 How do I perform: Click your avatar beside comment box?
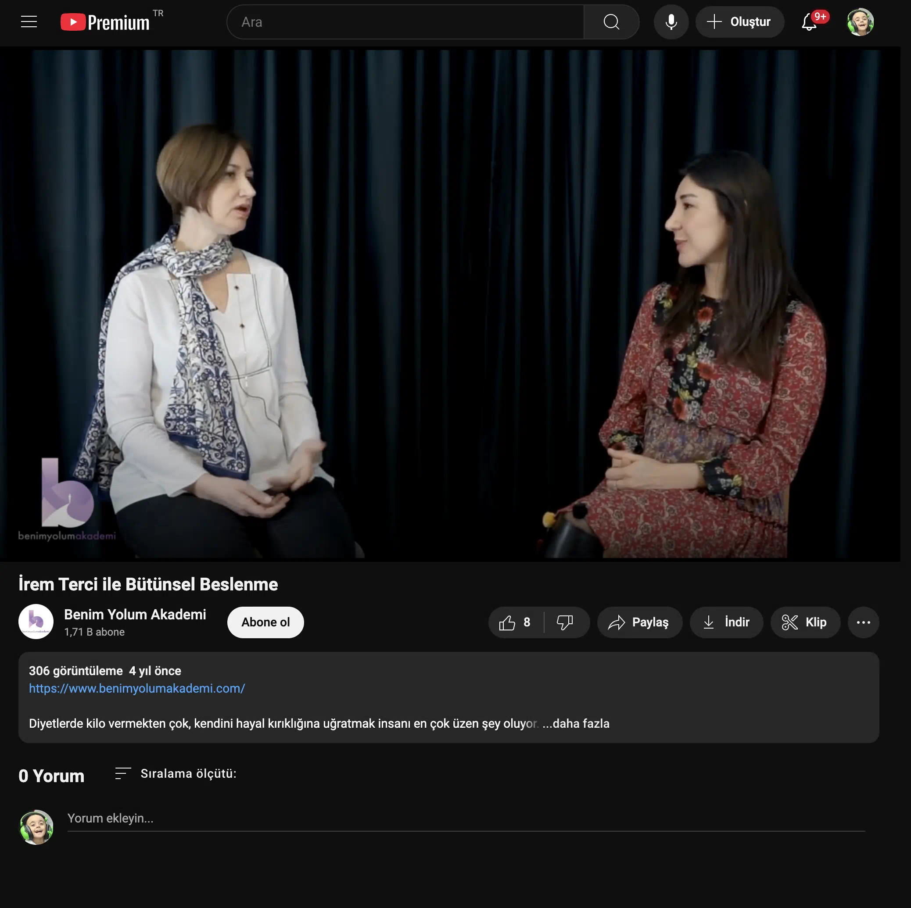(x=36, y=827)
